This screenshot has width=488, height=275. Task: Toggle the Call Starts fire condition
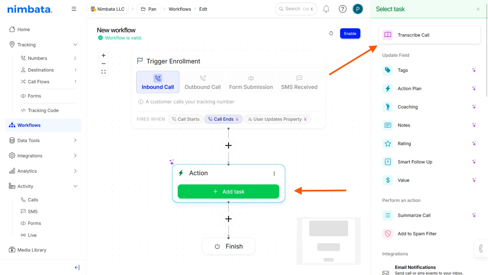tap(185, 119)
